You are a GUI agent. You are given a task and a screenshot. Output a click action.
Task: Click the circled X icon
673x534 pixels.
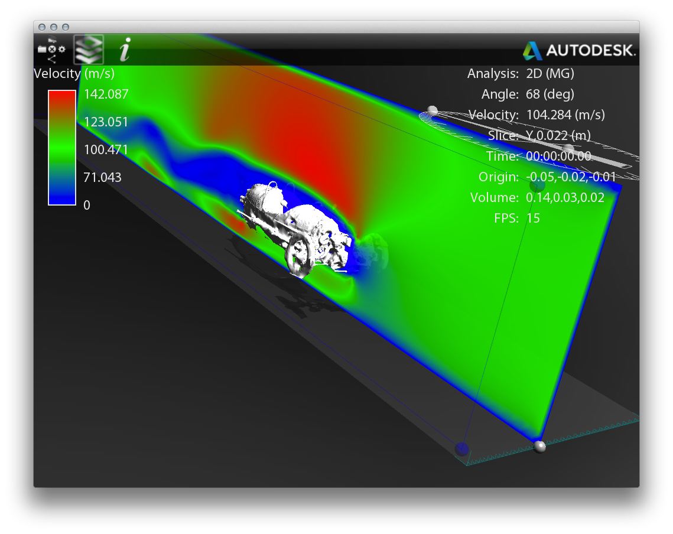[52, 50]
